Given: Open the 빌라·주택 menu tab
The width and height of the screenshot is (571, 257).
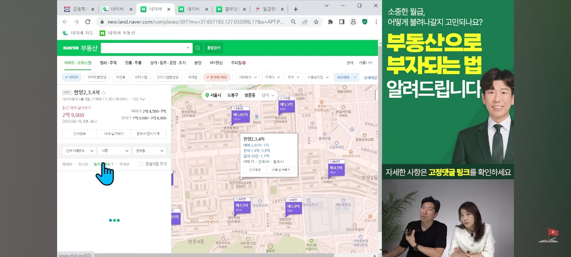Looking at the screenshot, I should (x=108, y=63).
